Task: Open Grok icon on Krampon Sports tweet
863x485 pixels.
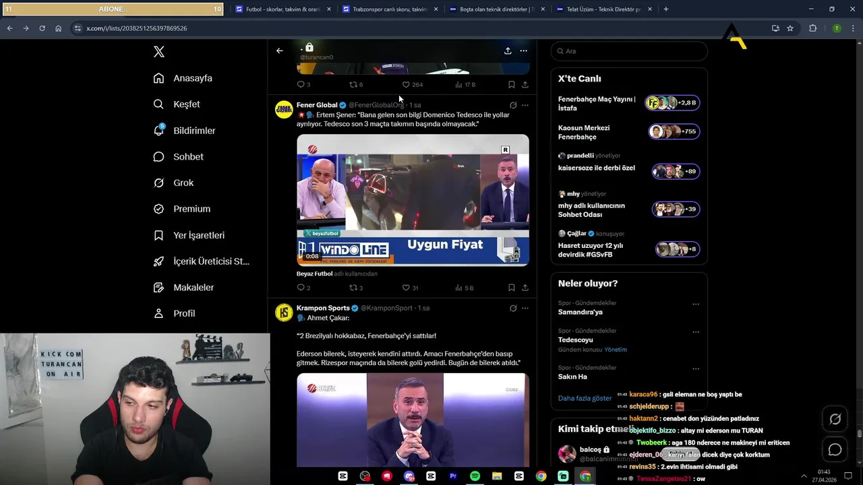Action: point(513,309)
